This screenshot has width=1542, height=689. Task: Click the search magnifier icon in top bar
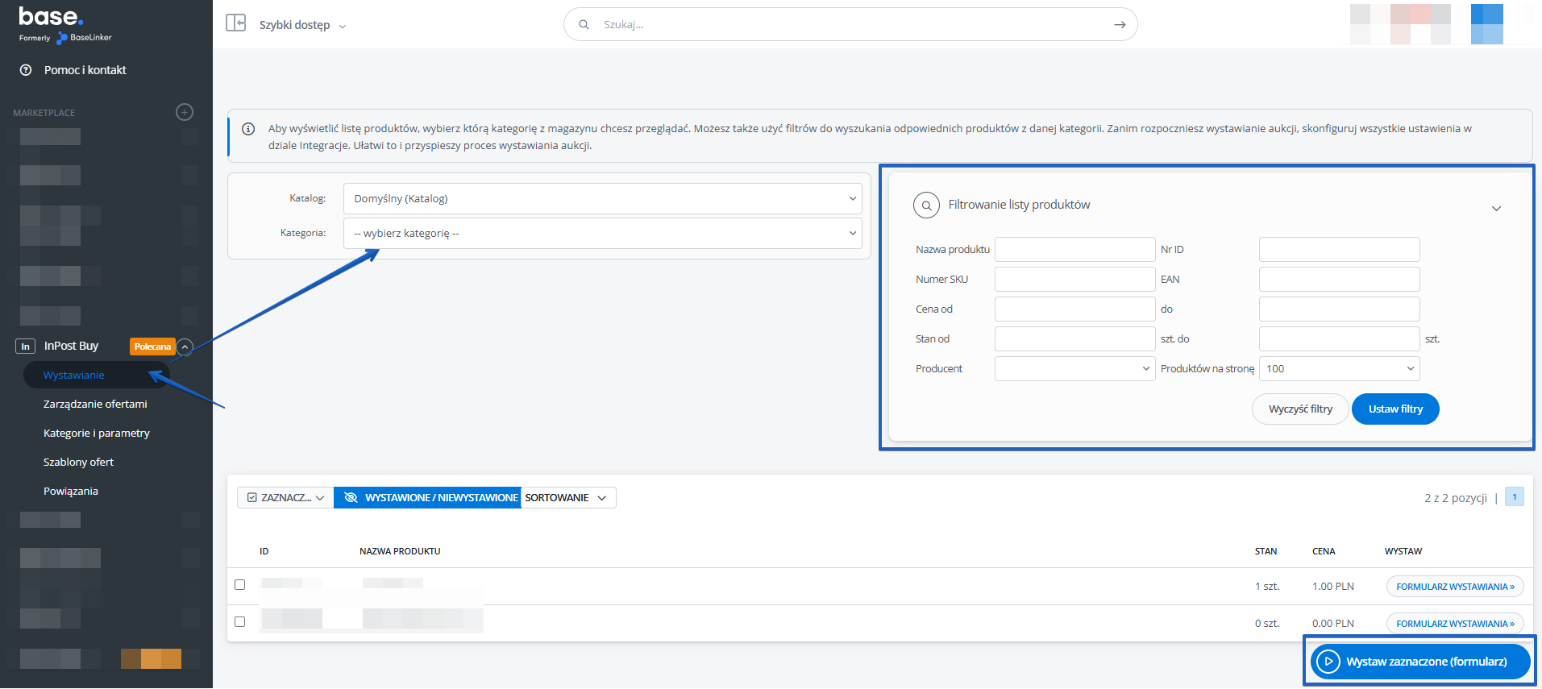[x=584, y=24]
